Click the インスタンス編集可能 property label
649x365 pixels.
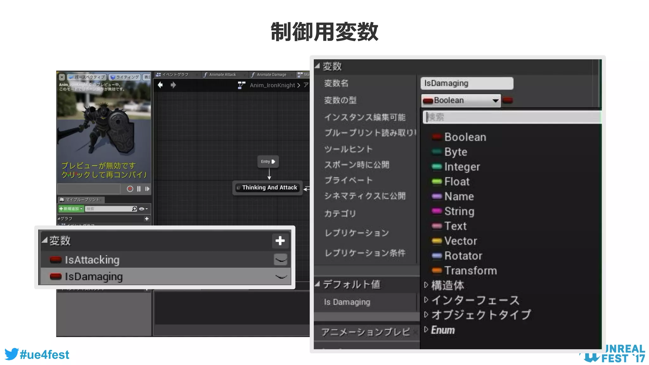pyautogui.click(x=365, y=118)
